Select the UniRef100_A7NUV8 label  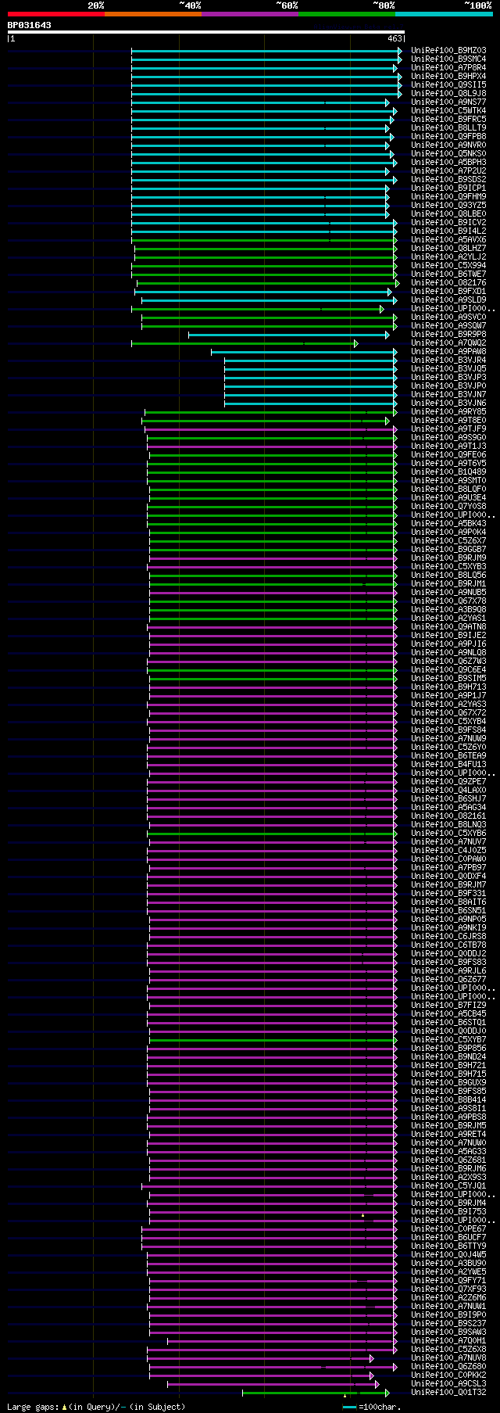tap(448, 1357)
